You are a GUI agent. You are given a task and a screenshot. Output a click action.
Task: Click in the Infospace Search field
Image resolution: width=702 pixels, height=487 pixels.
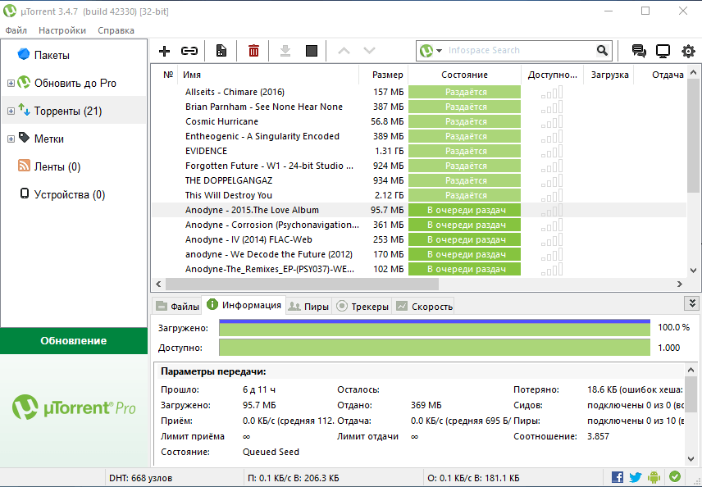[x=519, y=51]
